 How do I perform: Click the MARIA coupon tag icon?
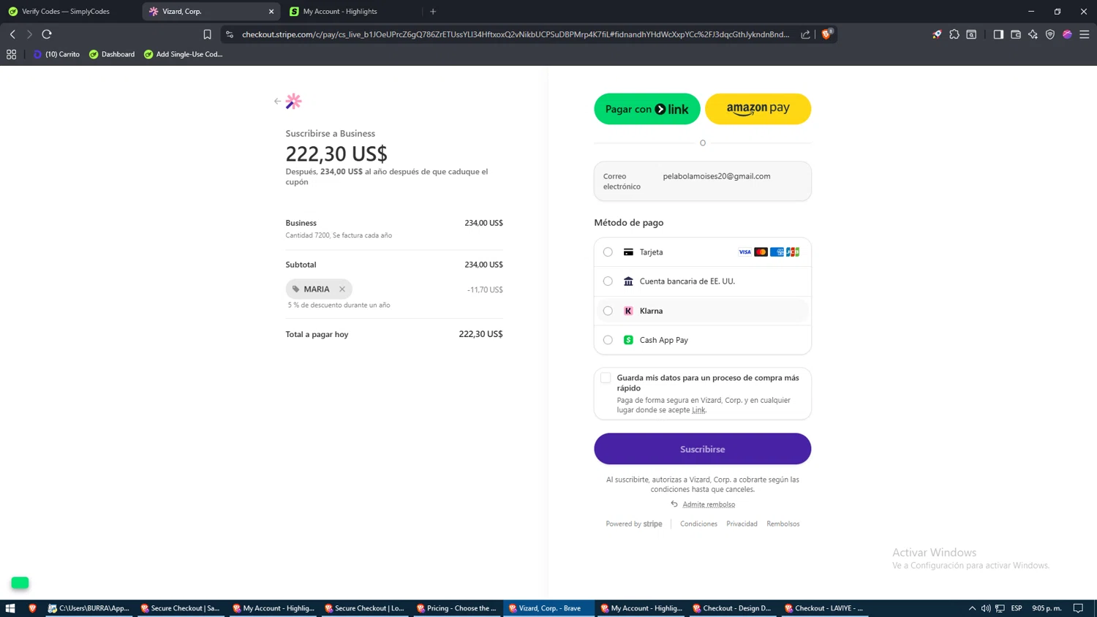pyautogui.click(x=296, y=289)
